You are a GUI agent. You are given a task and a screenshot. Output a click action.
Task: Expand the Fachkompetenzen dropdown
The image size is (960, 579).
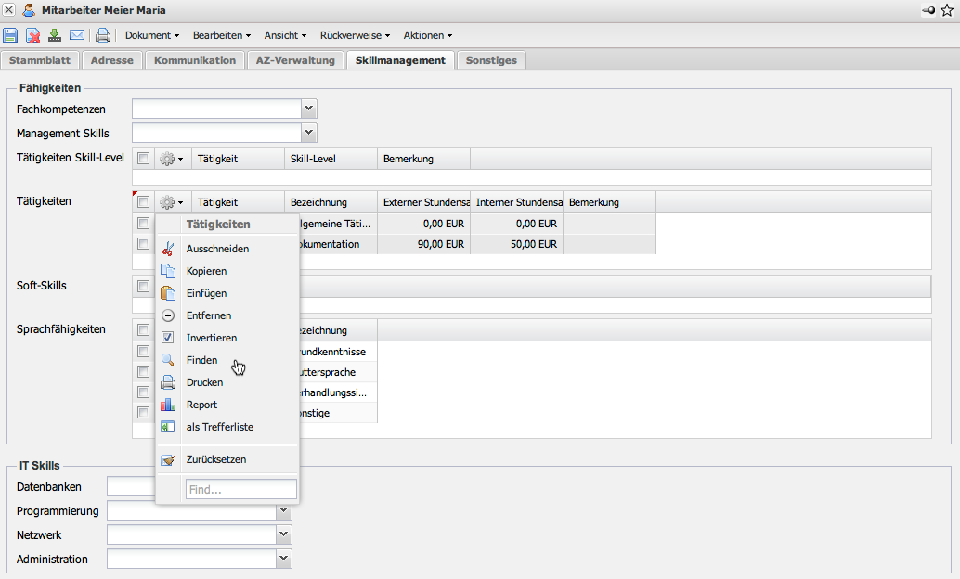coord(309,109)
